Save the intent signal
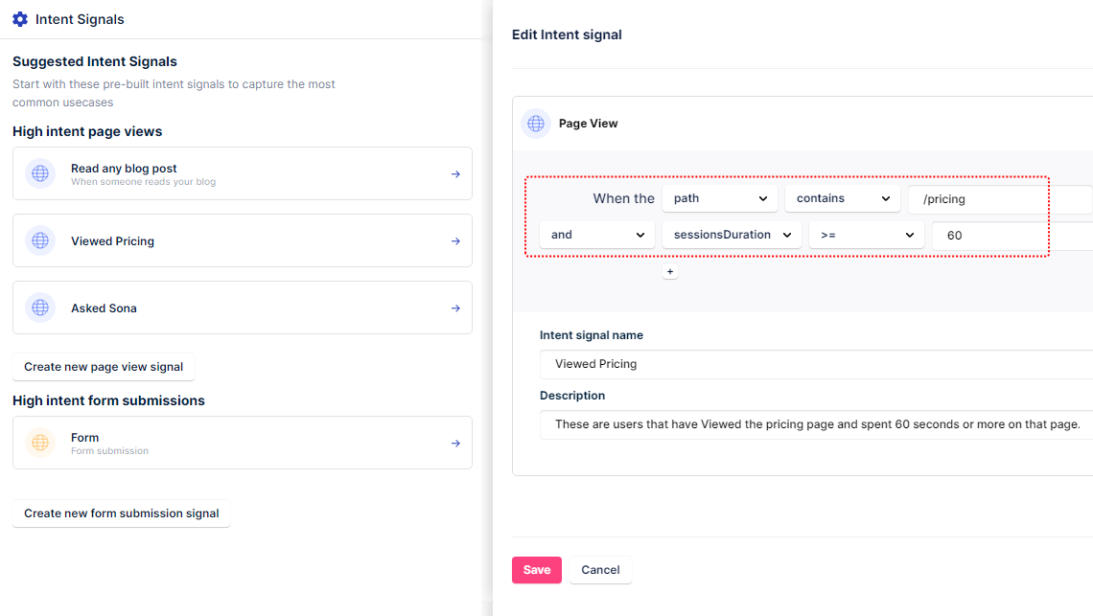This screenshot has height=616, width=1093. pyautogui.click(x=537, y=570)
